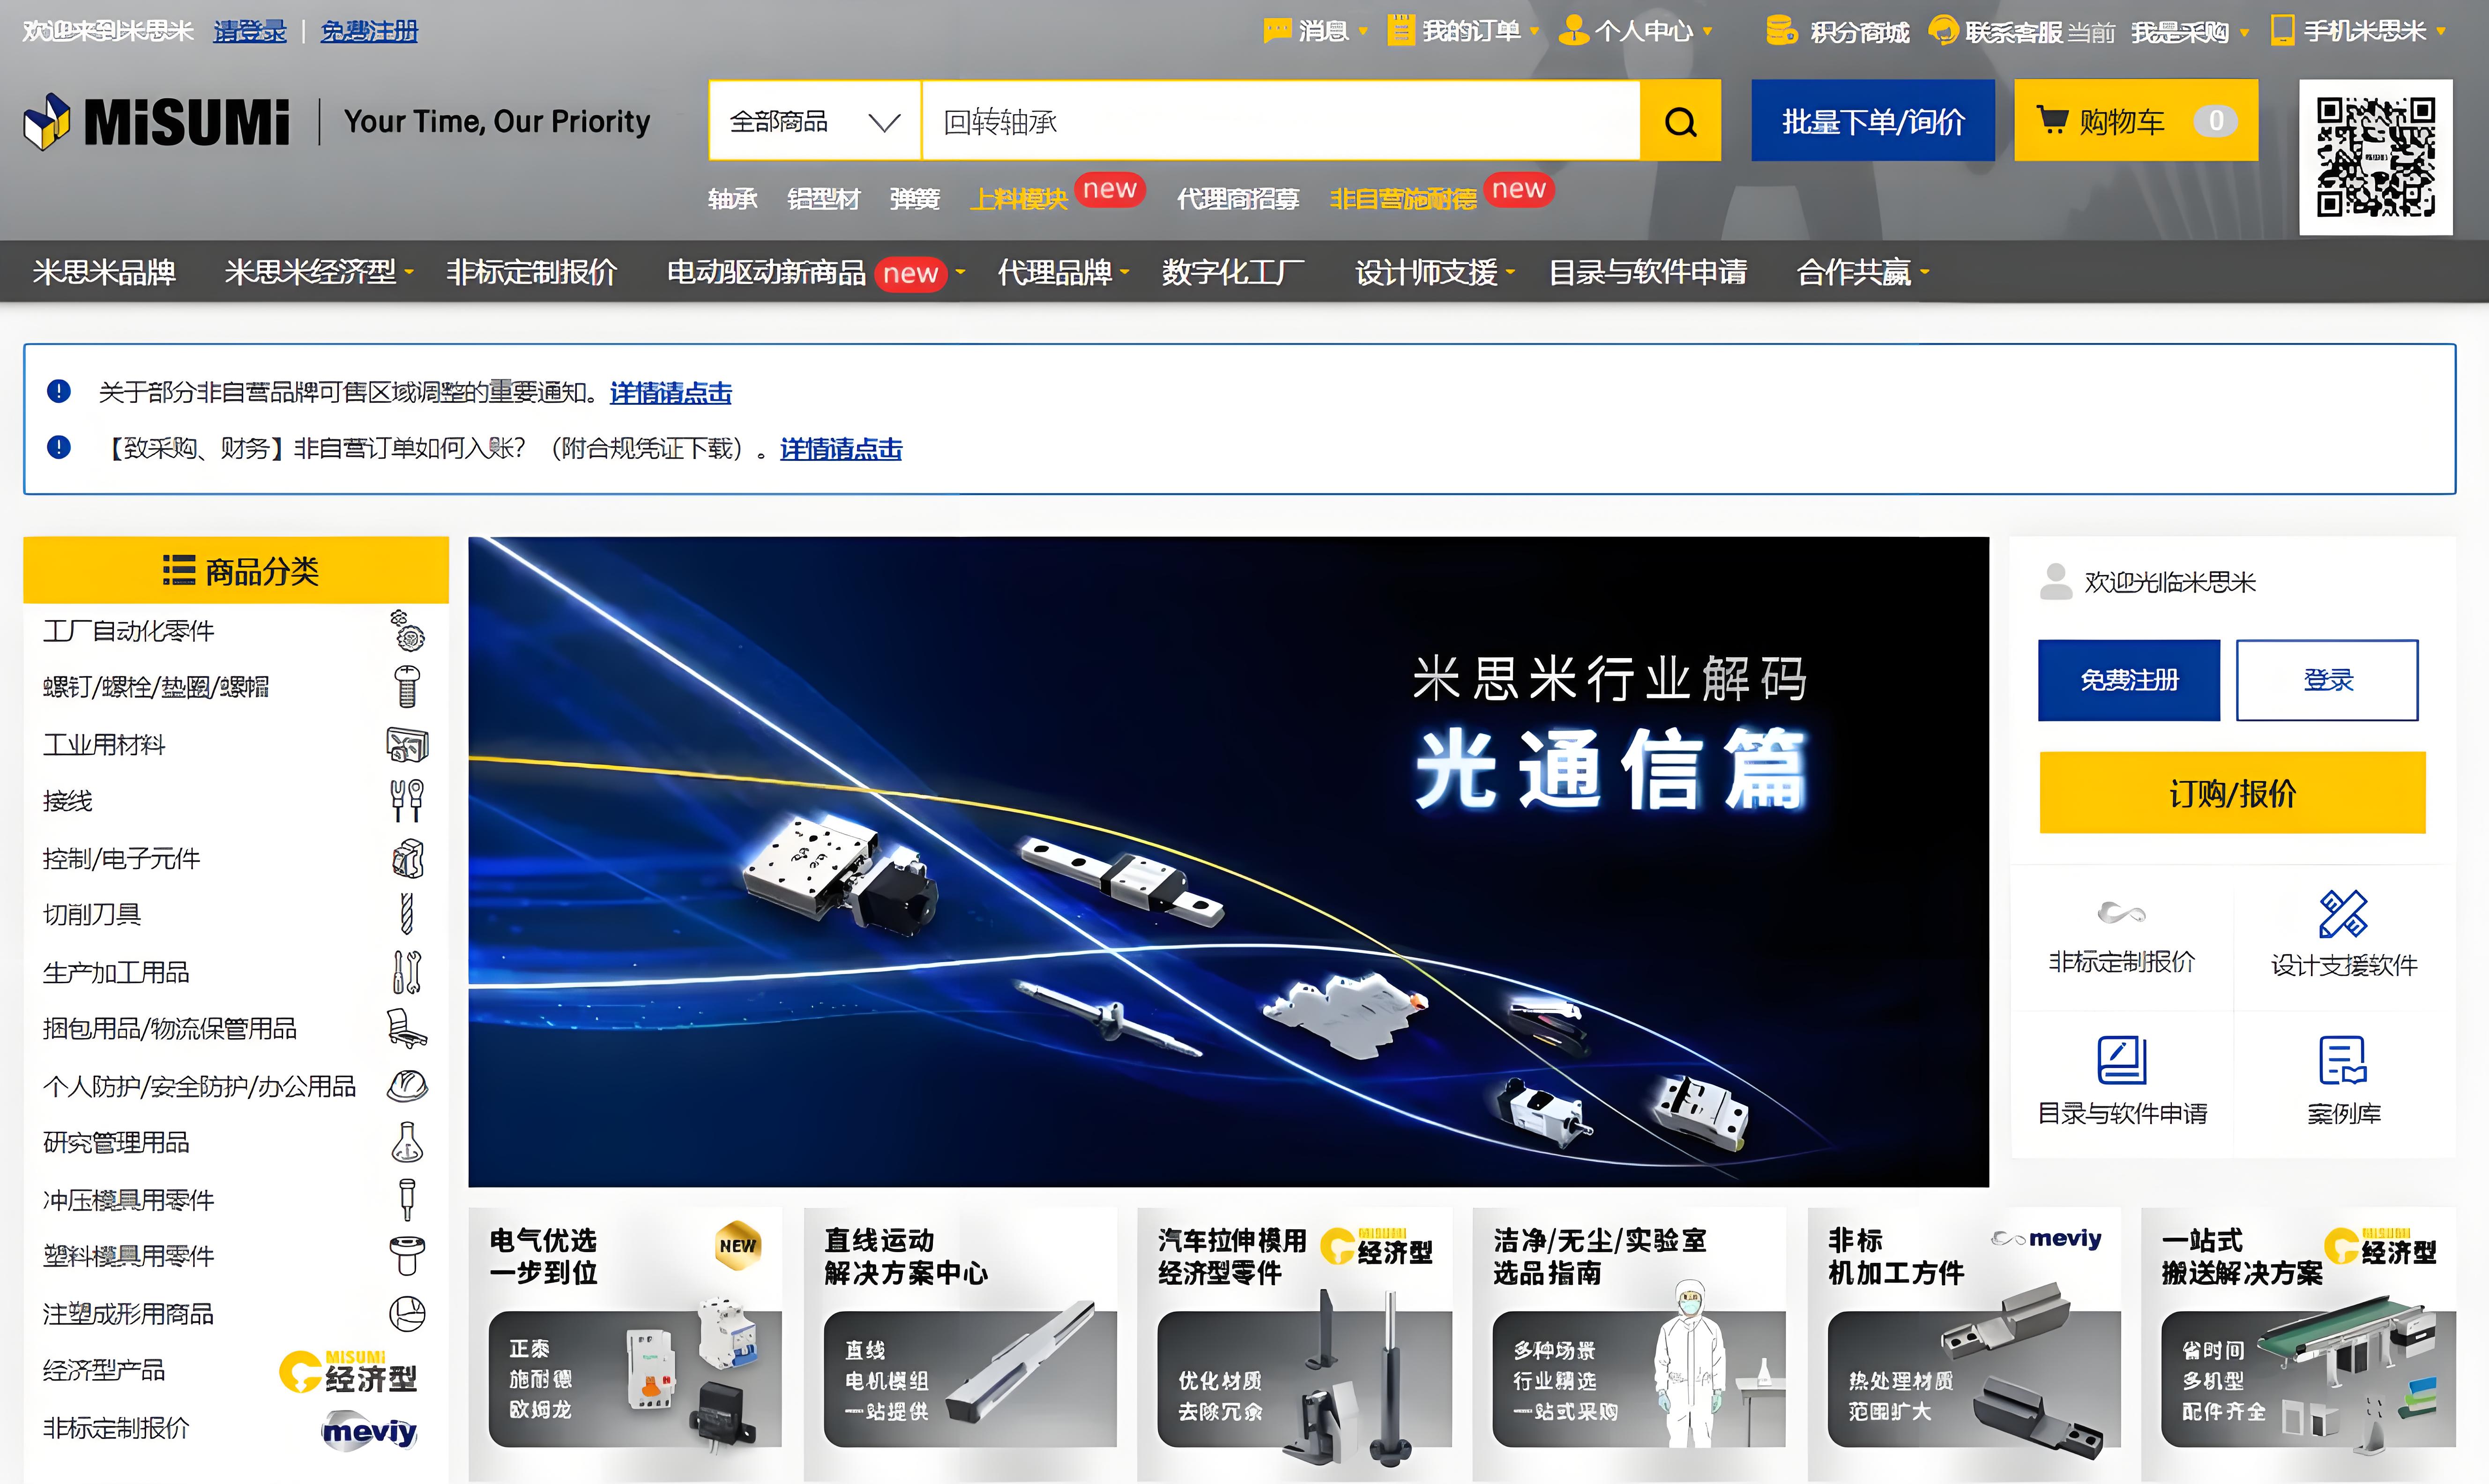Click the 批量下单/询价 button
Image resolution: width=2489 pixels, height=1484 pixels.
pyautogui.click(x=1872, y=121)
